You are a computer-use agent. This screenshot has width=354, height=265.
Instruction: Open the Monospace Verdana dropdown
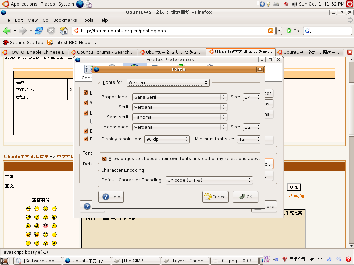[180, 127]
